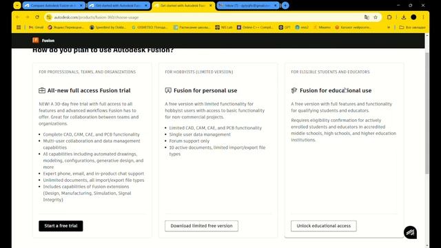Unlock educational access
Image resolution: width=441 pixels, height=248 pixels.
(x=324, y=226)
